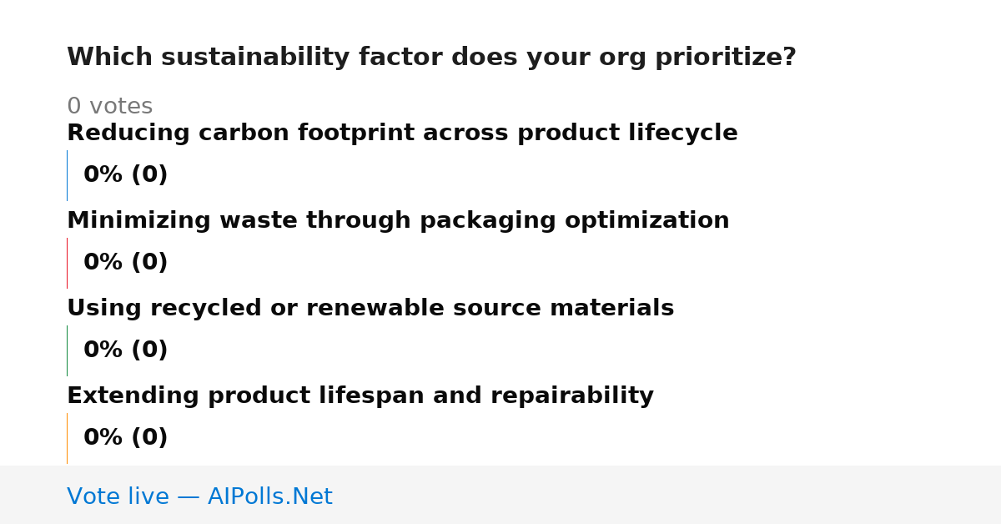1001x524 pixels.
Task: Click the Vote live — AIPolls.Net link
Action: pyautogui.click(x=199, y=496)
